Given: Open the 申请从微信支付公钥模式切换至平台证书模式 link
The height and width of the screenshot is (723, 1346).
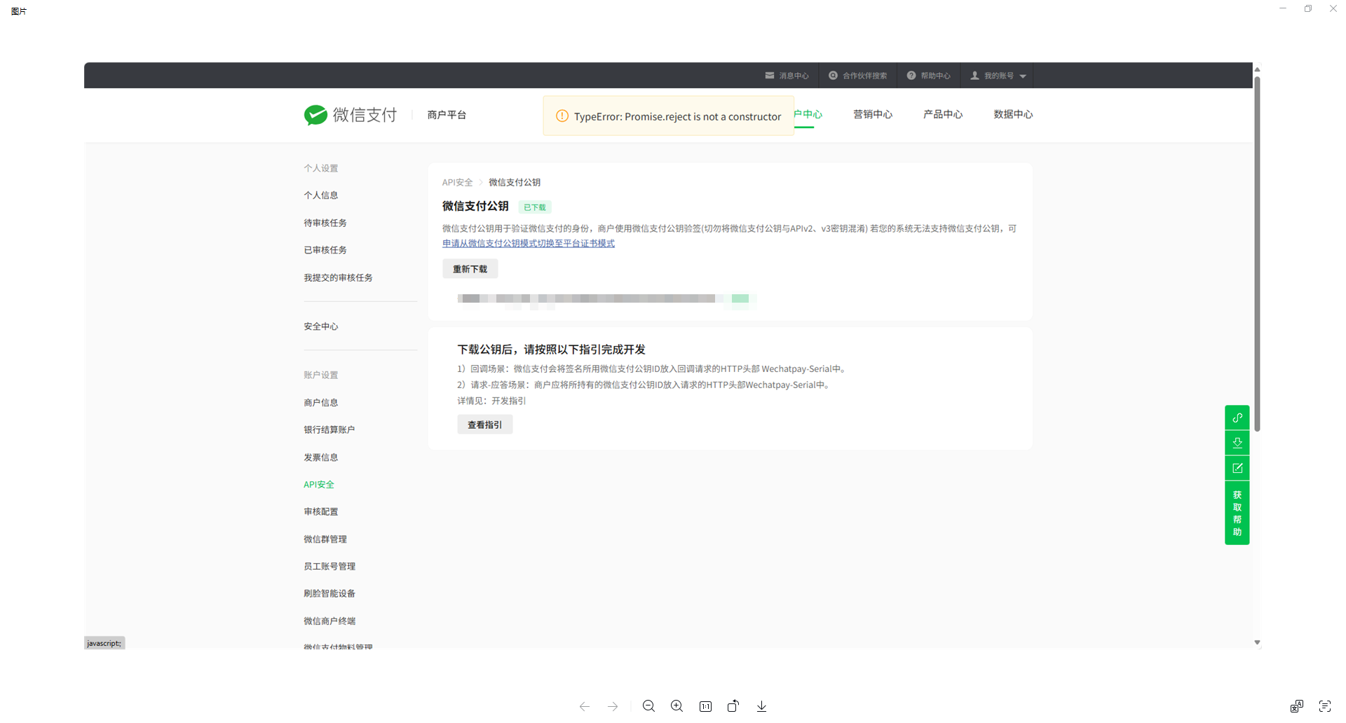Looking at the screenshot, I should (x=529, y=243).
